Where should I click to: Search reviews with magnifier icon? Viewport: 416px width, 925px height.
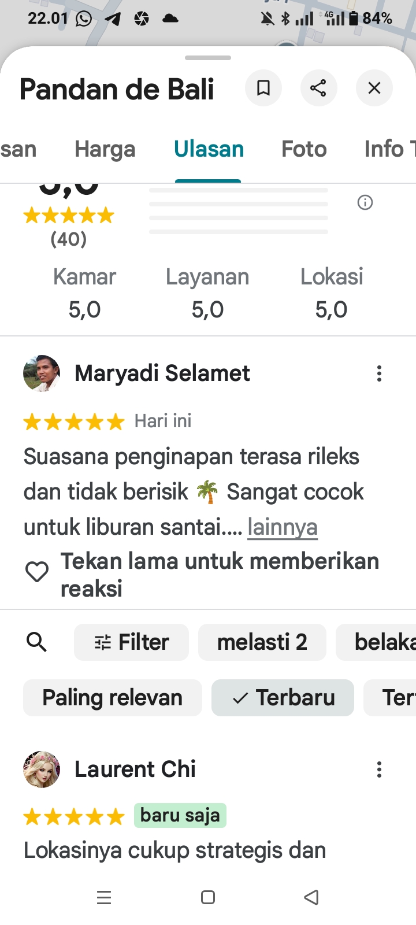37,642
